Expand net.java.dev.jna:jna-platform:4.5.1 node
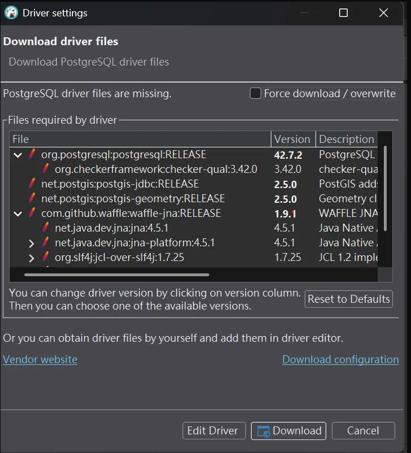Viewport: 411px width, 453px height. [32, 243]
